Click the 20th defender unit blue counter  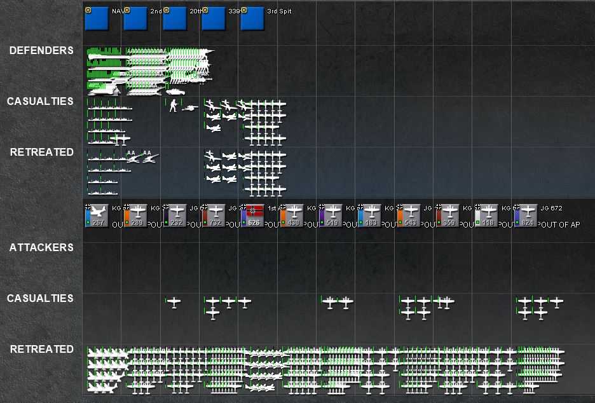tap(175, 18)
